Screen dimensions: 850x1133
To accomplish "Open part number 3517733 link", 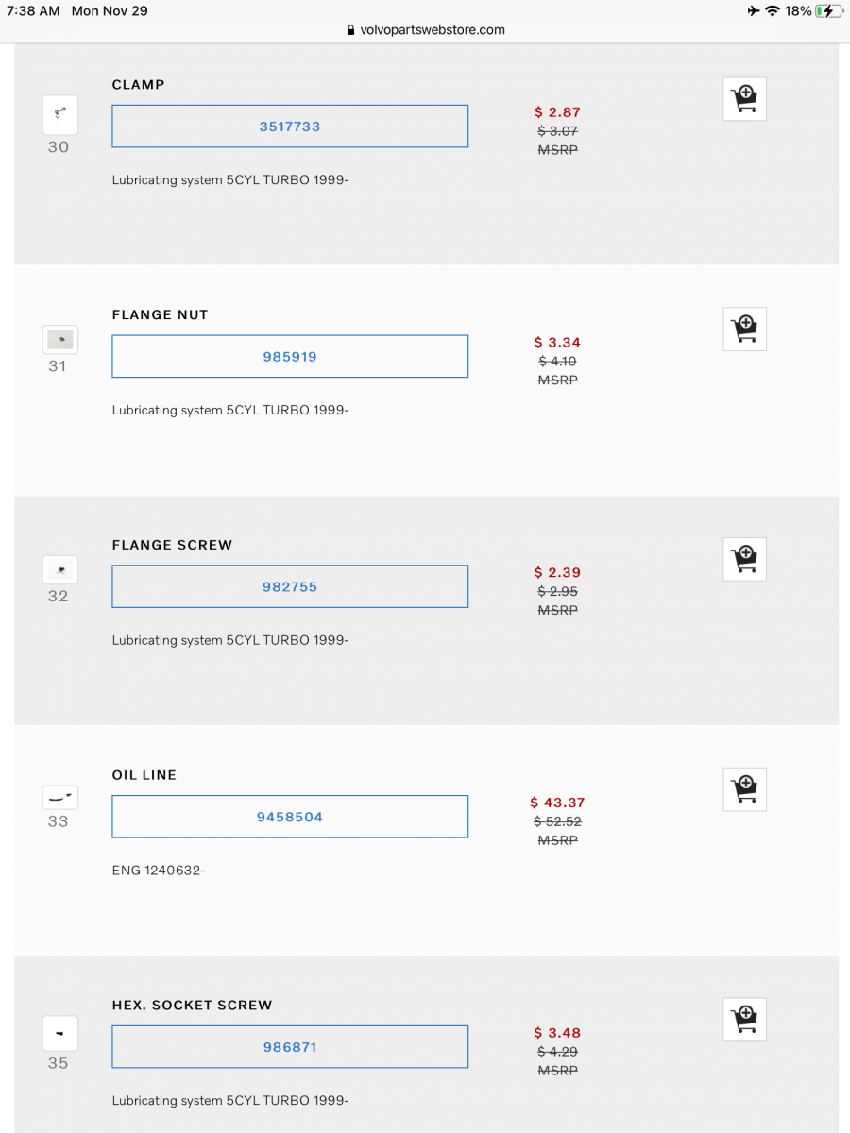I will tap(290, 127).
